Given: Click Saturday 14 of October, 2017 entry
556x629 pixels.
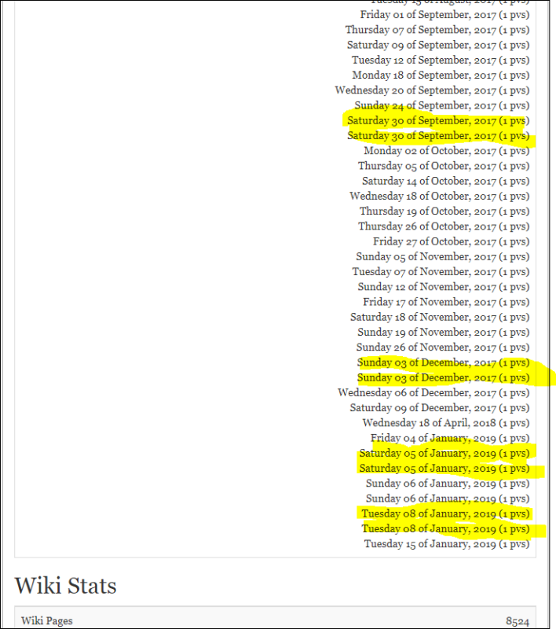Looking at the screenshot, I should point(446,182).
